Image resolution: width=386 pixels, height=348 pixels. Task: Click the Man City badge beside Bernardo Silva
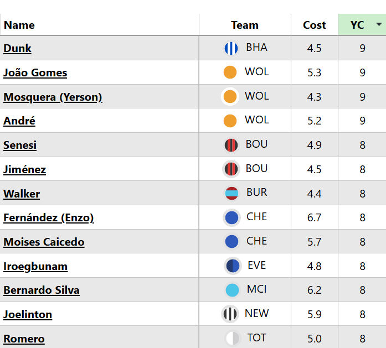coord(232,290)
